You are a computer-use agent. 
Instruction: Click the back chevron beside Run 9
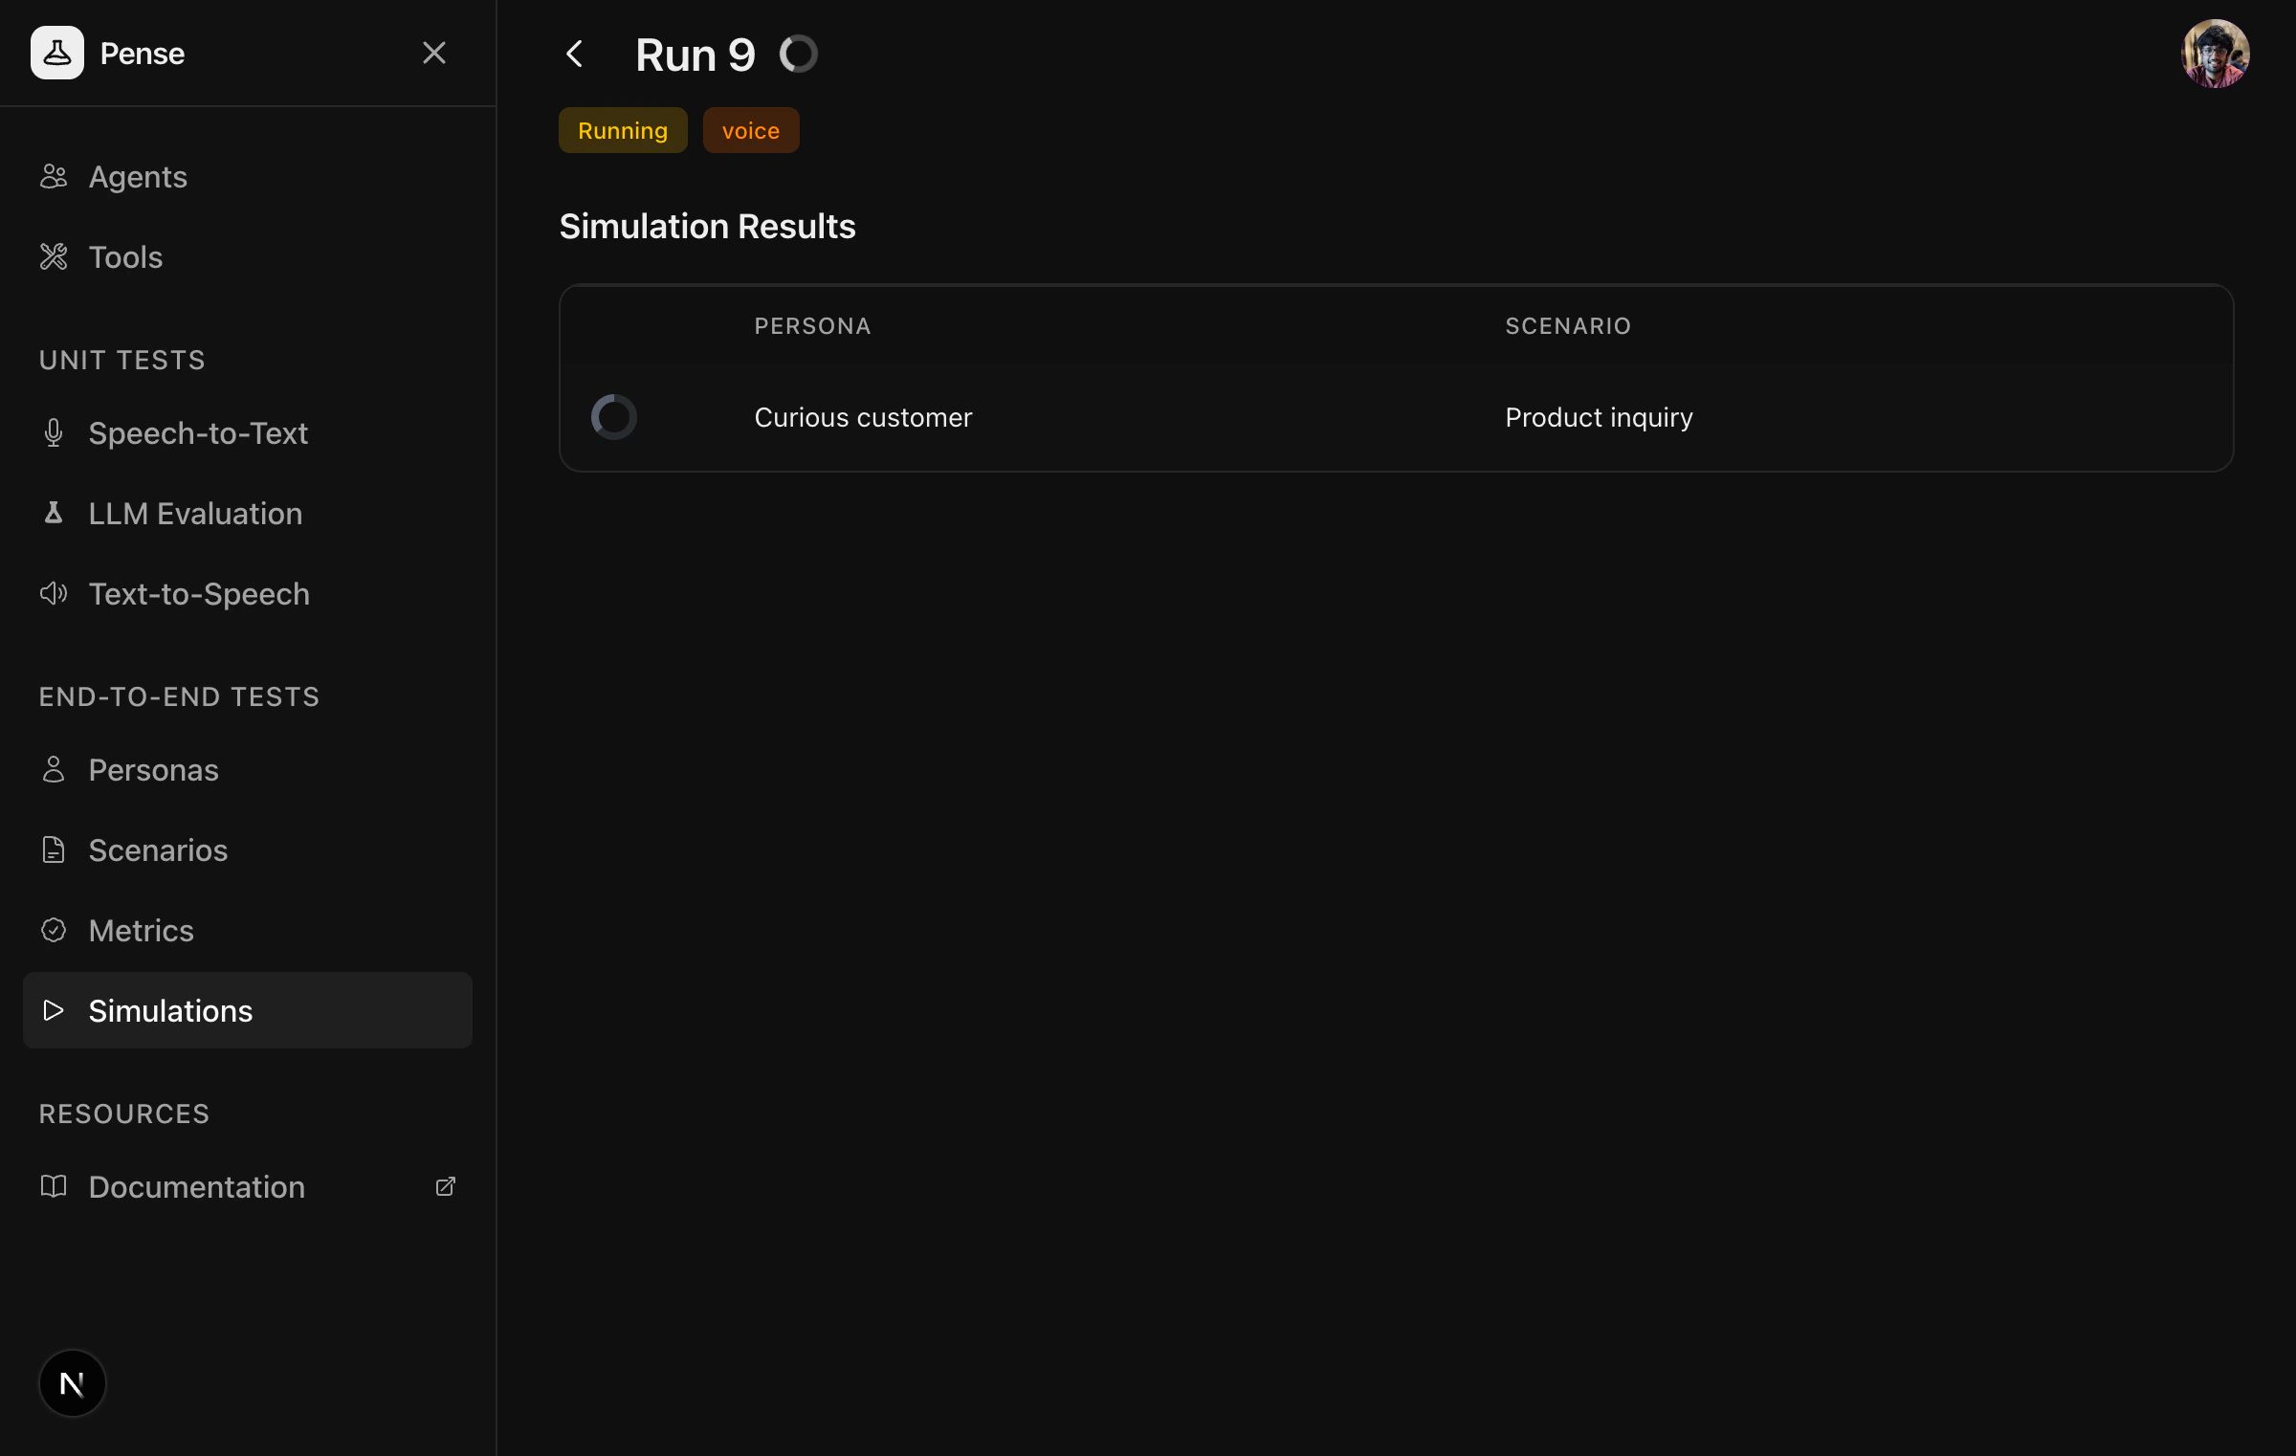point(574,54)
